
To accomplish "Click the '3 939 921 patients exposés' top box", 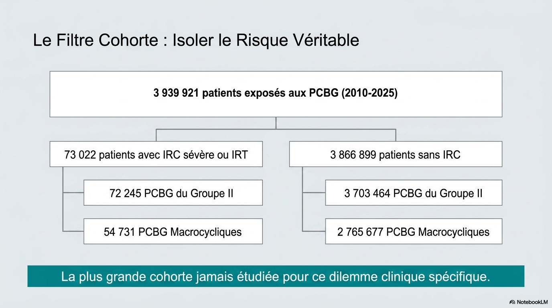I will (276, 94).
